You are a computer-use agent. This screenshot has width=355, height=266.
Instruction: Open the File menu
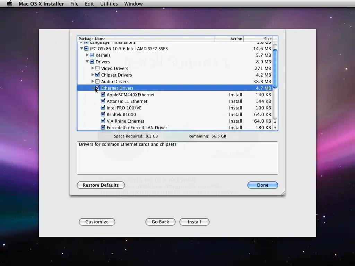(74, 4)
